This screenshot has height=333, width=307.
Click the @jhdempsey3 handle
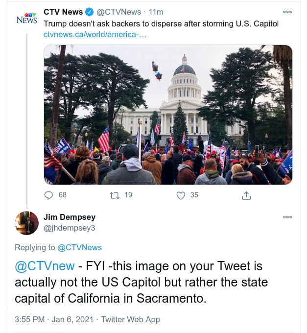pos(70,228)
